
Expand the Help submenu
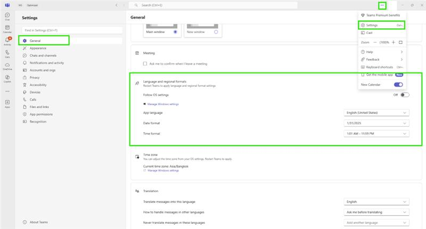(382, 52)
